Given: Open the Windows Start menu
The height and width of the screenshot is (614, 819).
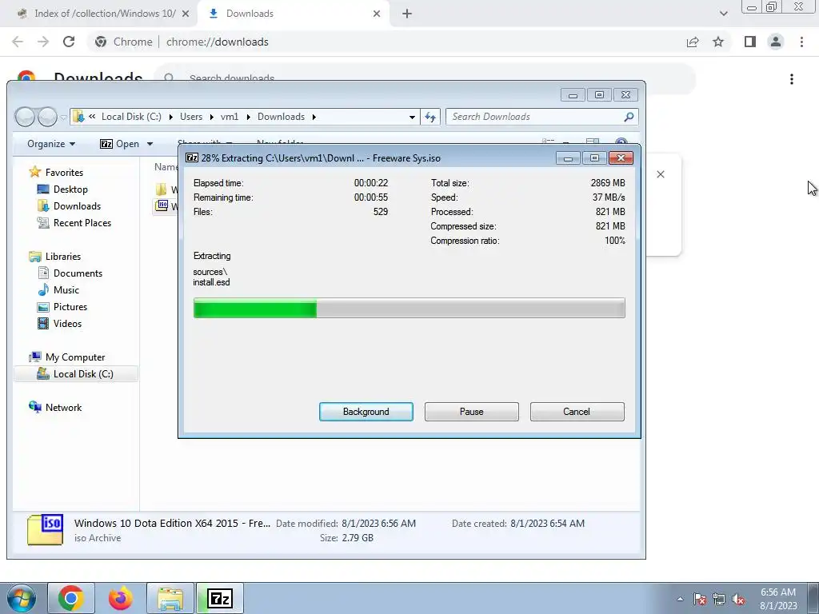Looking at the screenshot, I should click(21, 598).
